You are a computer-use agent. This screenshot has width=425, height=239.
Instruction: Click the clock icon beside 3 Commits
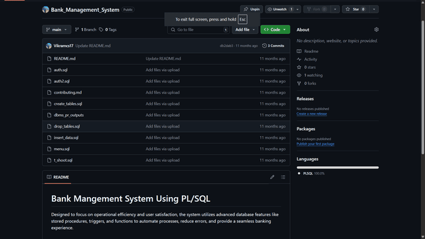(x=264, y=46)
